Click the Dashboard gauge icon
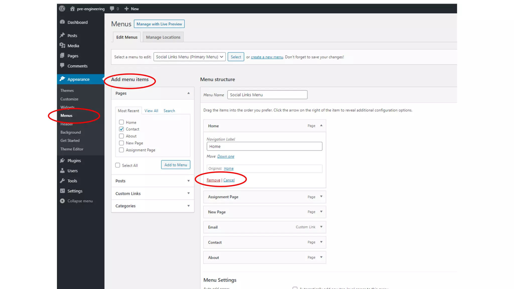 [62, 22]
